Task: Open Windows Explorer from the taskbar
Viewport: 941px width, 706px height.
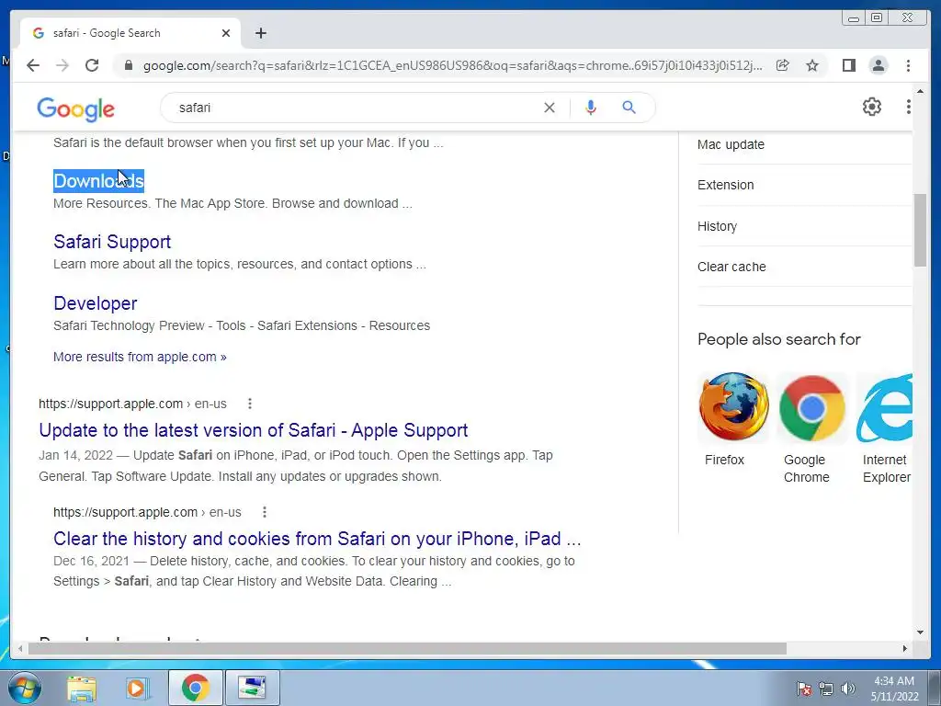Action: pos(82,688)
